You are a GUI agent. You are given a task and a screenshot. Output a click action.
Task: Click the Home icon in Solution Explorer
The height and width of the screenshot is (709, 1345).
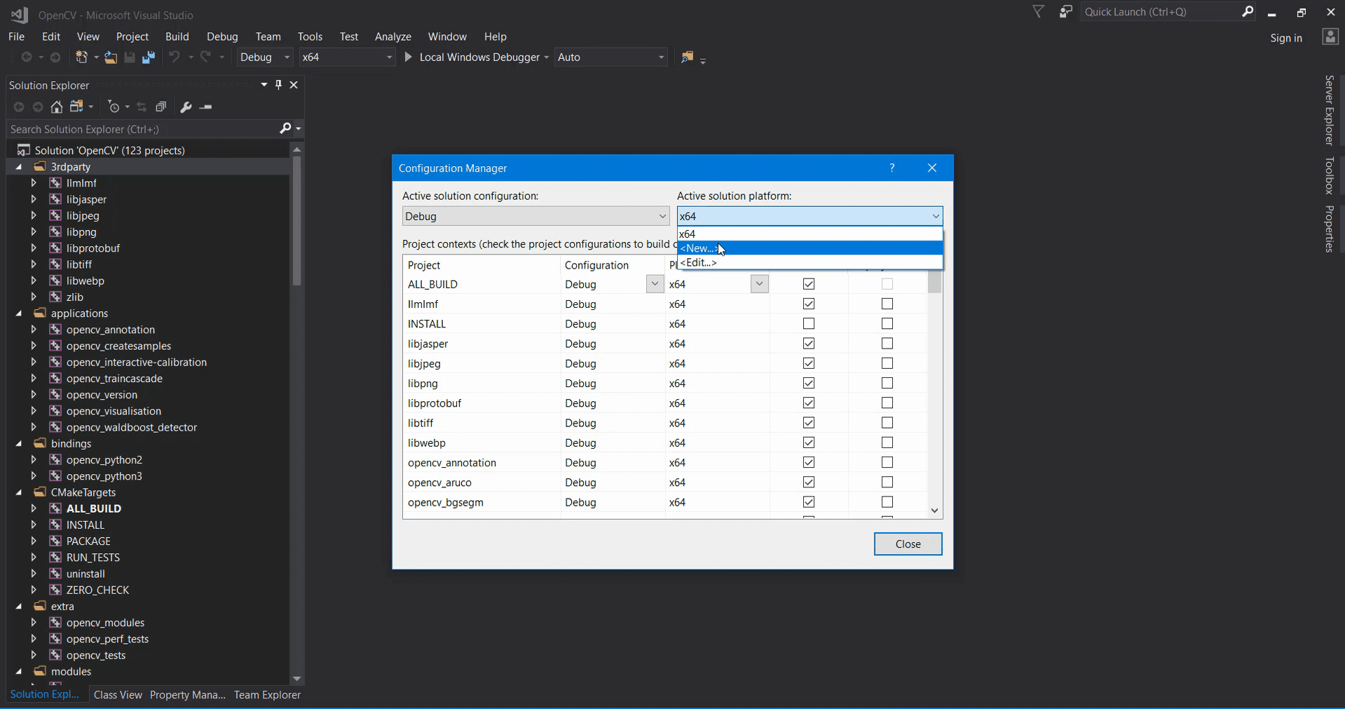click(x=57, y=107)
